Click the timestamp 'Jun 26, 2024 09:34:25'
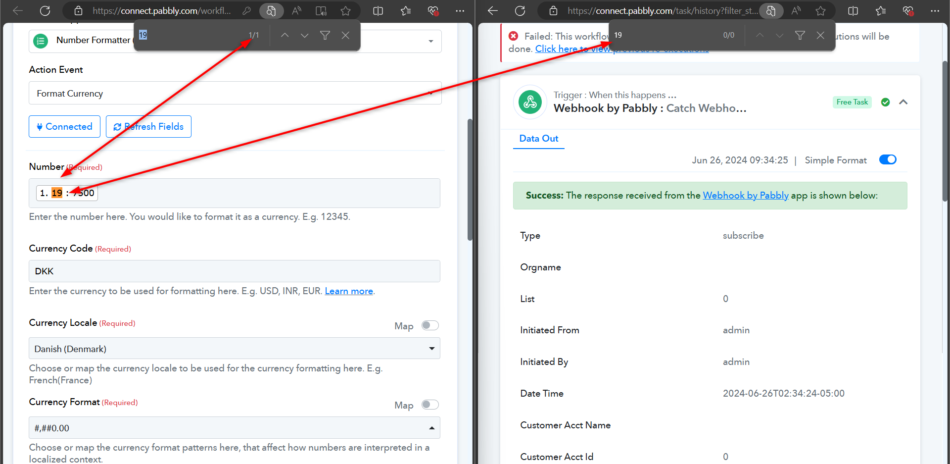950x464 pixels. 740,160
